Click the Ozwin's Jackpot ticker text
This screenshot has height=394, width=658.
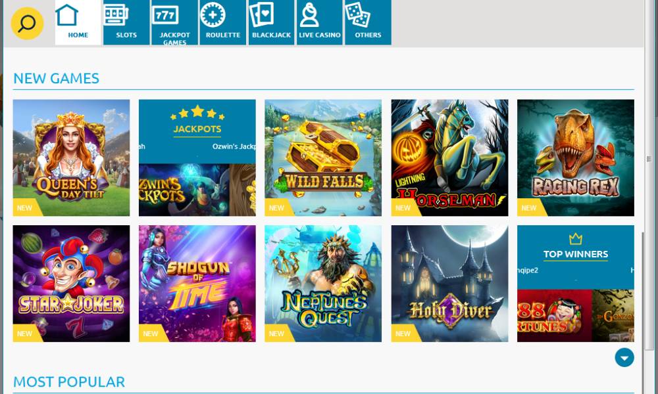coord(234,146)
